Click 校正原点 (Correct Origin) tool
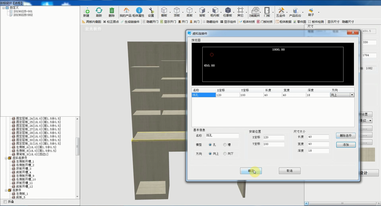This screenshot has height=206, width=381. coord(111,22)
